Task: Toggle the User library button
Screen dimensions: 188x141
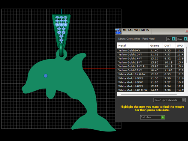Action: [x=182, y=39]
